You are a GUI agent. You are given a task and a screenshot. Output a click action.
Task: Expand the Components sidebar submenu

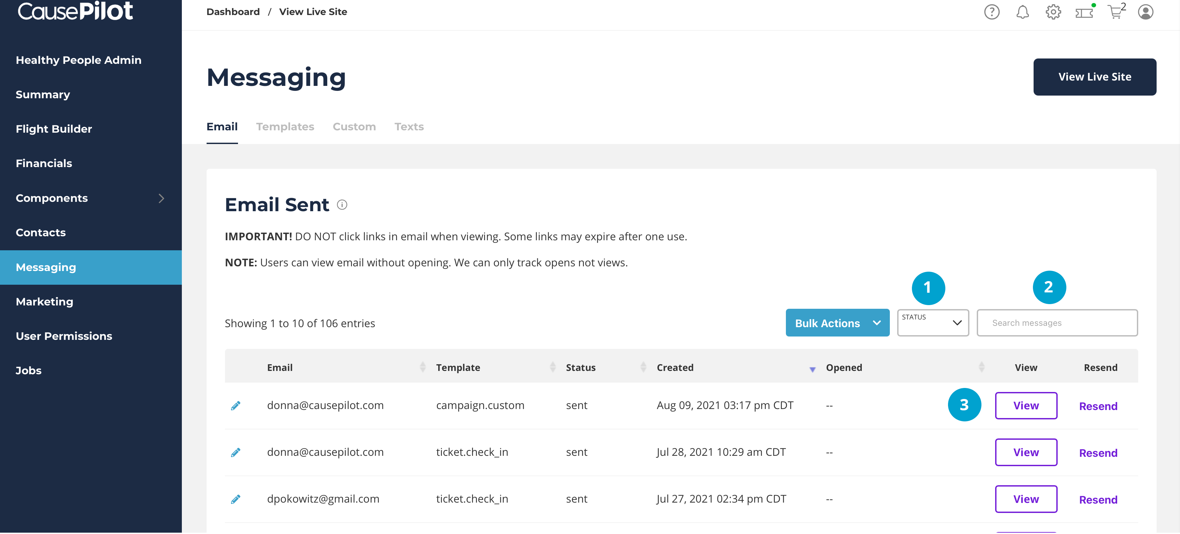(161, 198)
